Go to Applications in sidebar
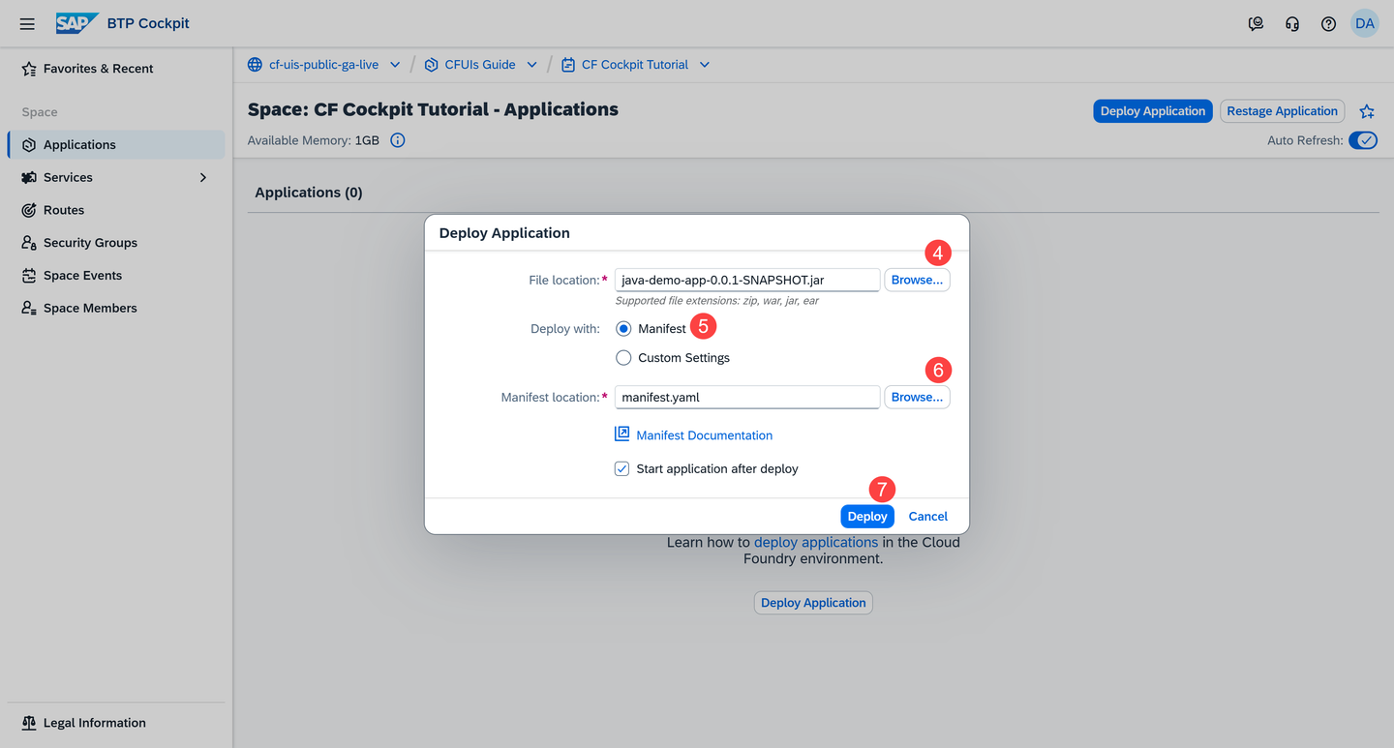1394x748 pixels. 116,145
